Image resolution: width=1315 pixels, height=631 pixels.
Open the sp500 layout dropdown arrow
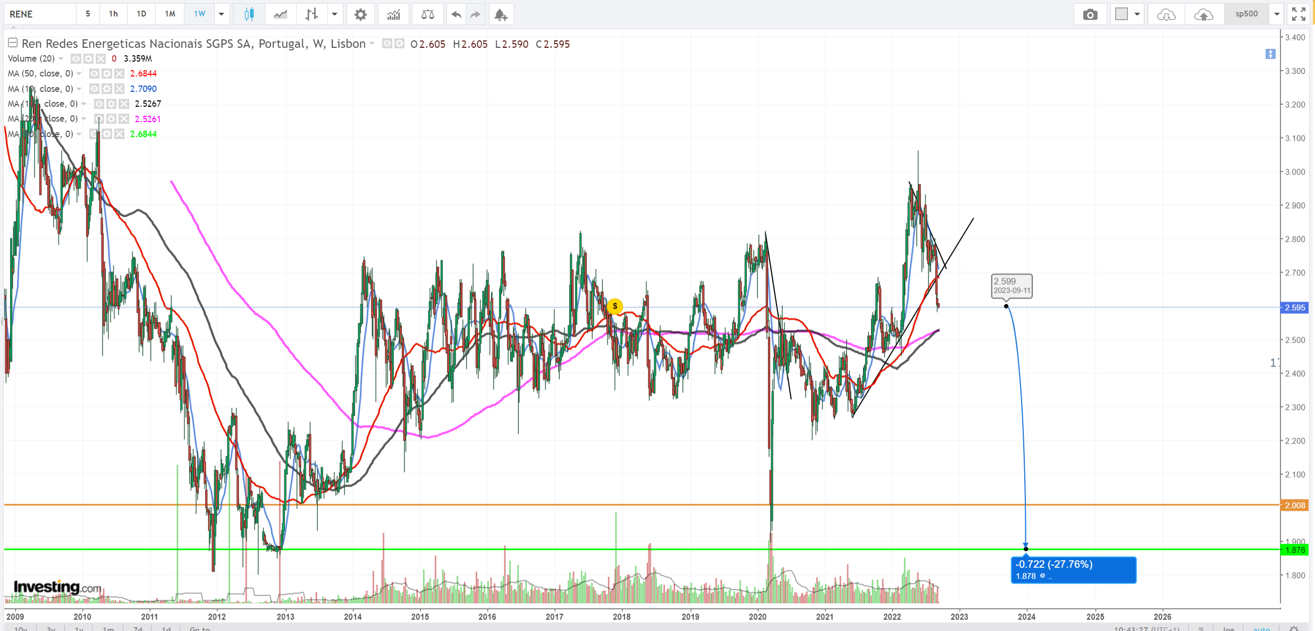click(x=1277, y=14)
